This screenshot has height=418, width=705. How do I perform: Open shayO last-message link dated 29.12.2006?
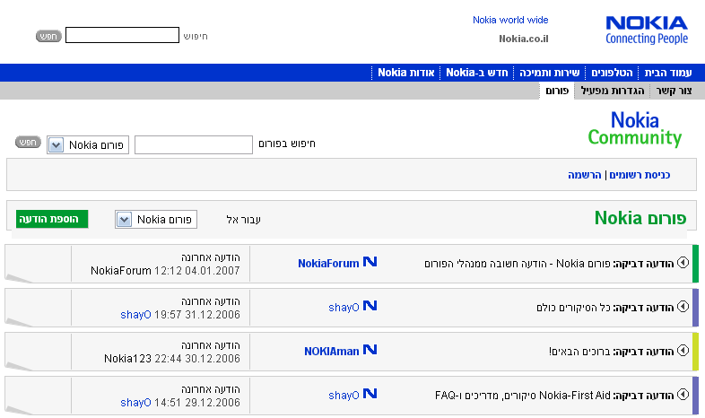pyautogui.click(x=135, y=403)
